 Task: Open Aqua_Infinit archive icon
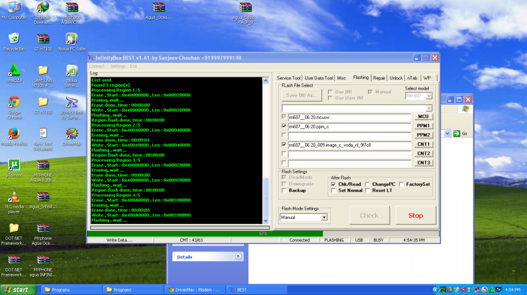[x=43, y=200]
